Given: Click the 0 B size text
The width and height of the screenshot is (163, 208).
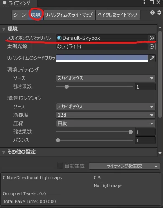Looking at the screenshot, I should pos(97,177).
